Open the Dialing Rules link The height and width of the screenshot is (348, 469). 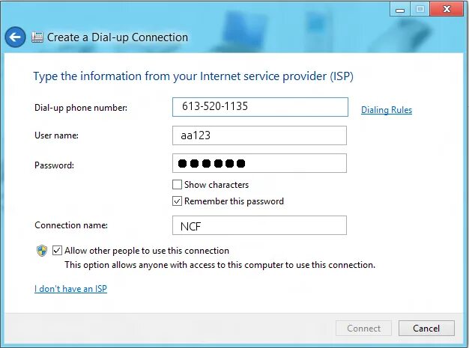click(387, 110)
